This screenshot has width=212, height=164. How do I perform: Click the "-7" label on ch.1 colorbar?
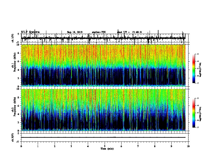pos(197,83)
